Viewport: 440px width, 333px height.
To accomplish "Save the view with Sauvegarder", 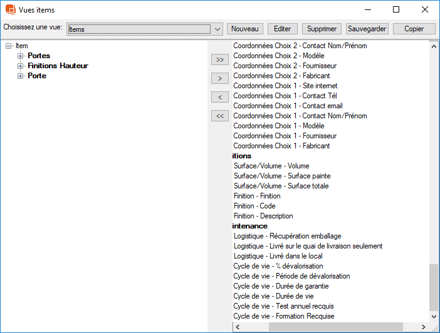I will click(367, 29).
